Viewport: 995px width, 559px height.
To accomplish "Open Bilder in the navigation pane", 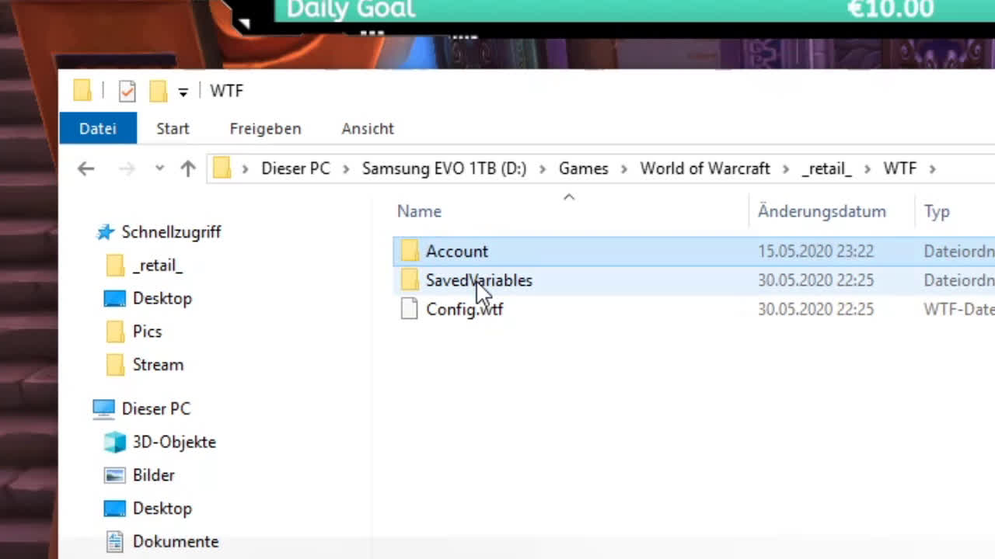I will [153, 475].
